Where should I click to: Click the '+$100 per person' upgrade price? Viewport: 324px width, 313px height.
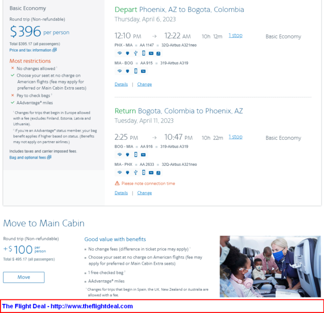[25, 249]
